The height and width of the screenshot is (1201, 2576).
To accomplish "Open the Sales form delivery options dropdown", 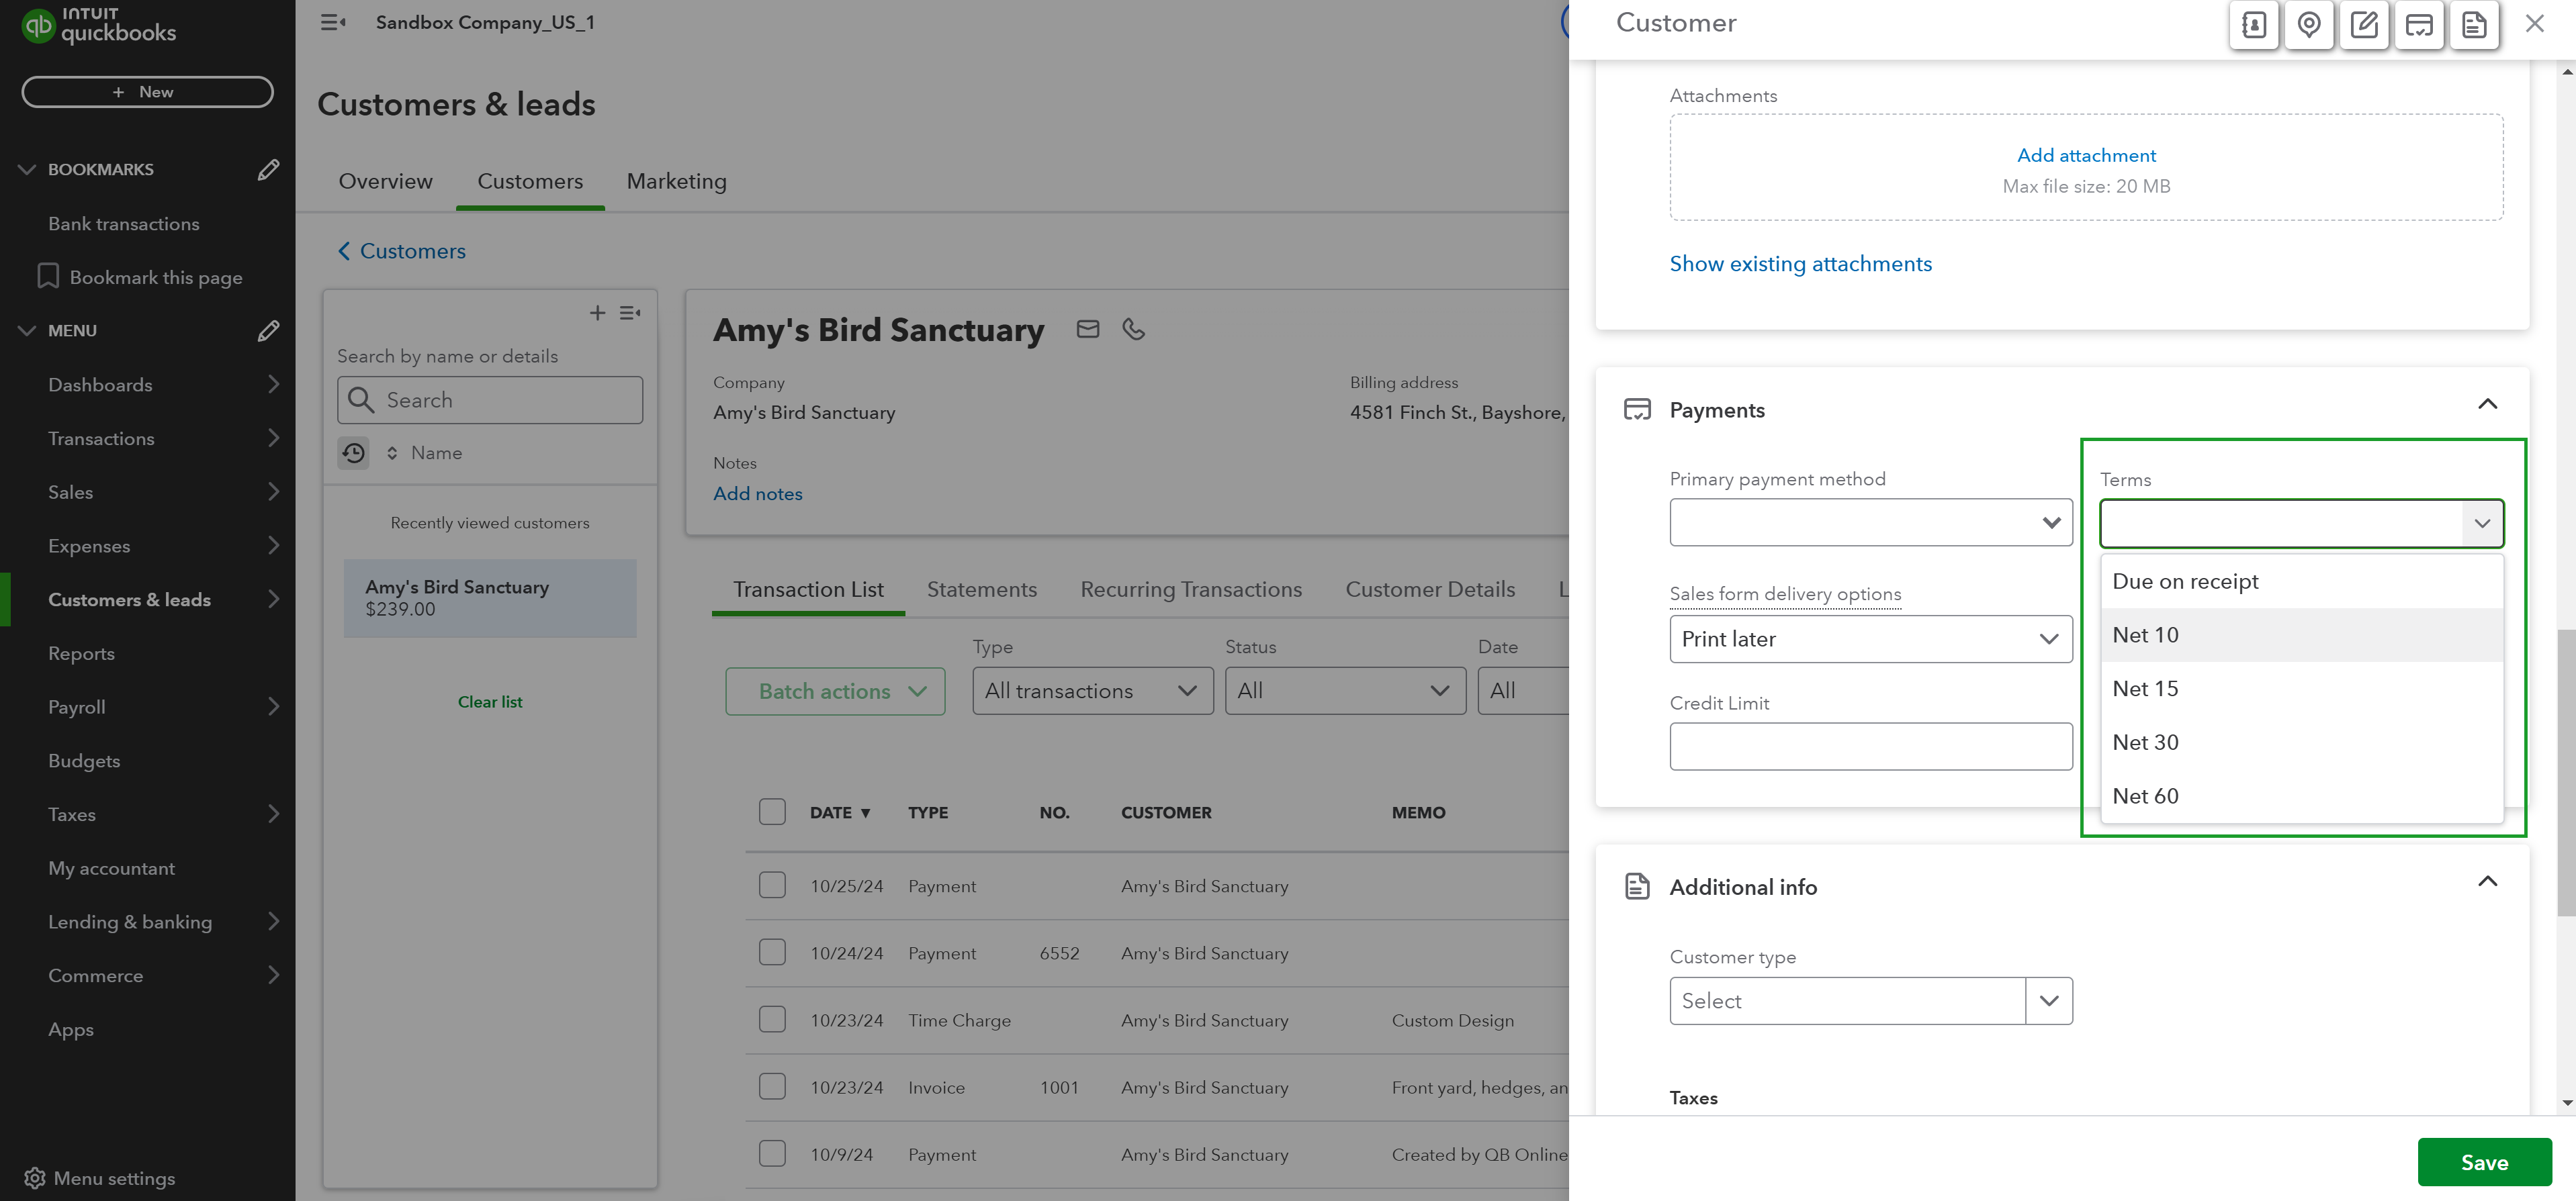I will pyautogui.click(x=1870, y=638).
